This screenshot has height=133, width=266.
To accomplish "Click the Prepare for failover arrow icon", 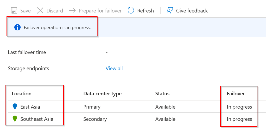I will click(72, 11).
